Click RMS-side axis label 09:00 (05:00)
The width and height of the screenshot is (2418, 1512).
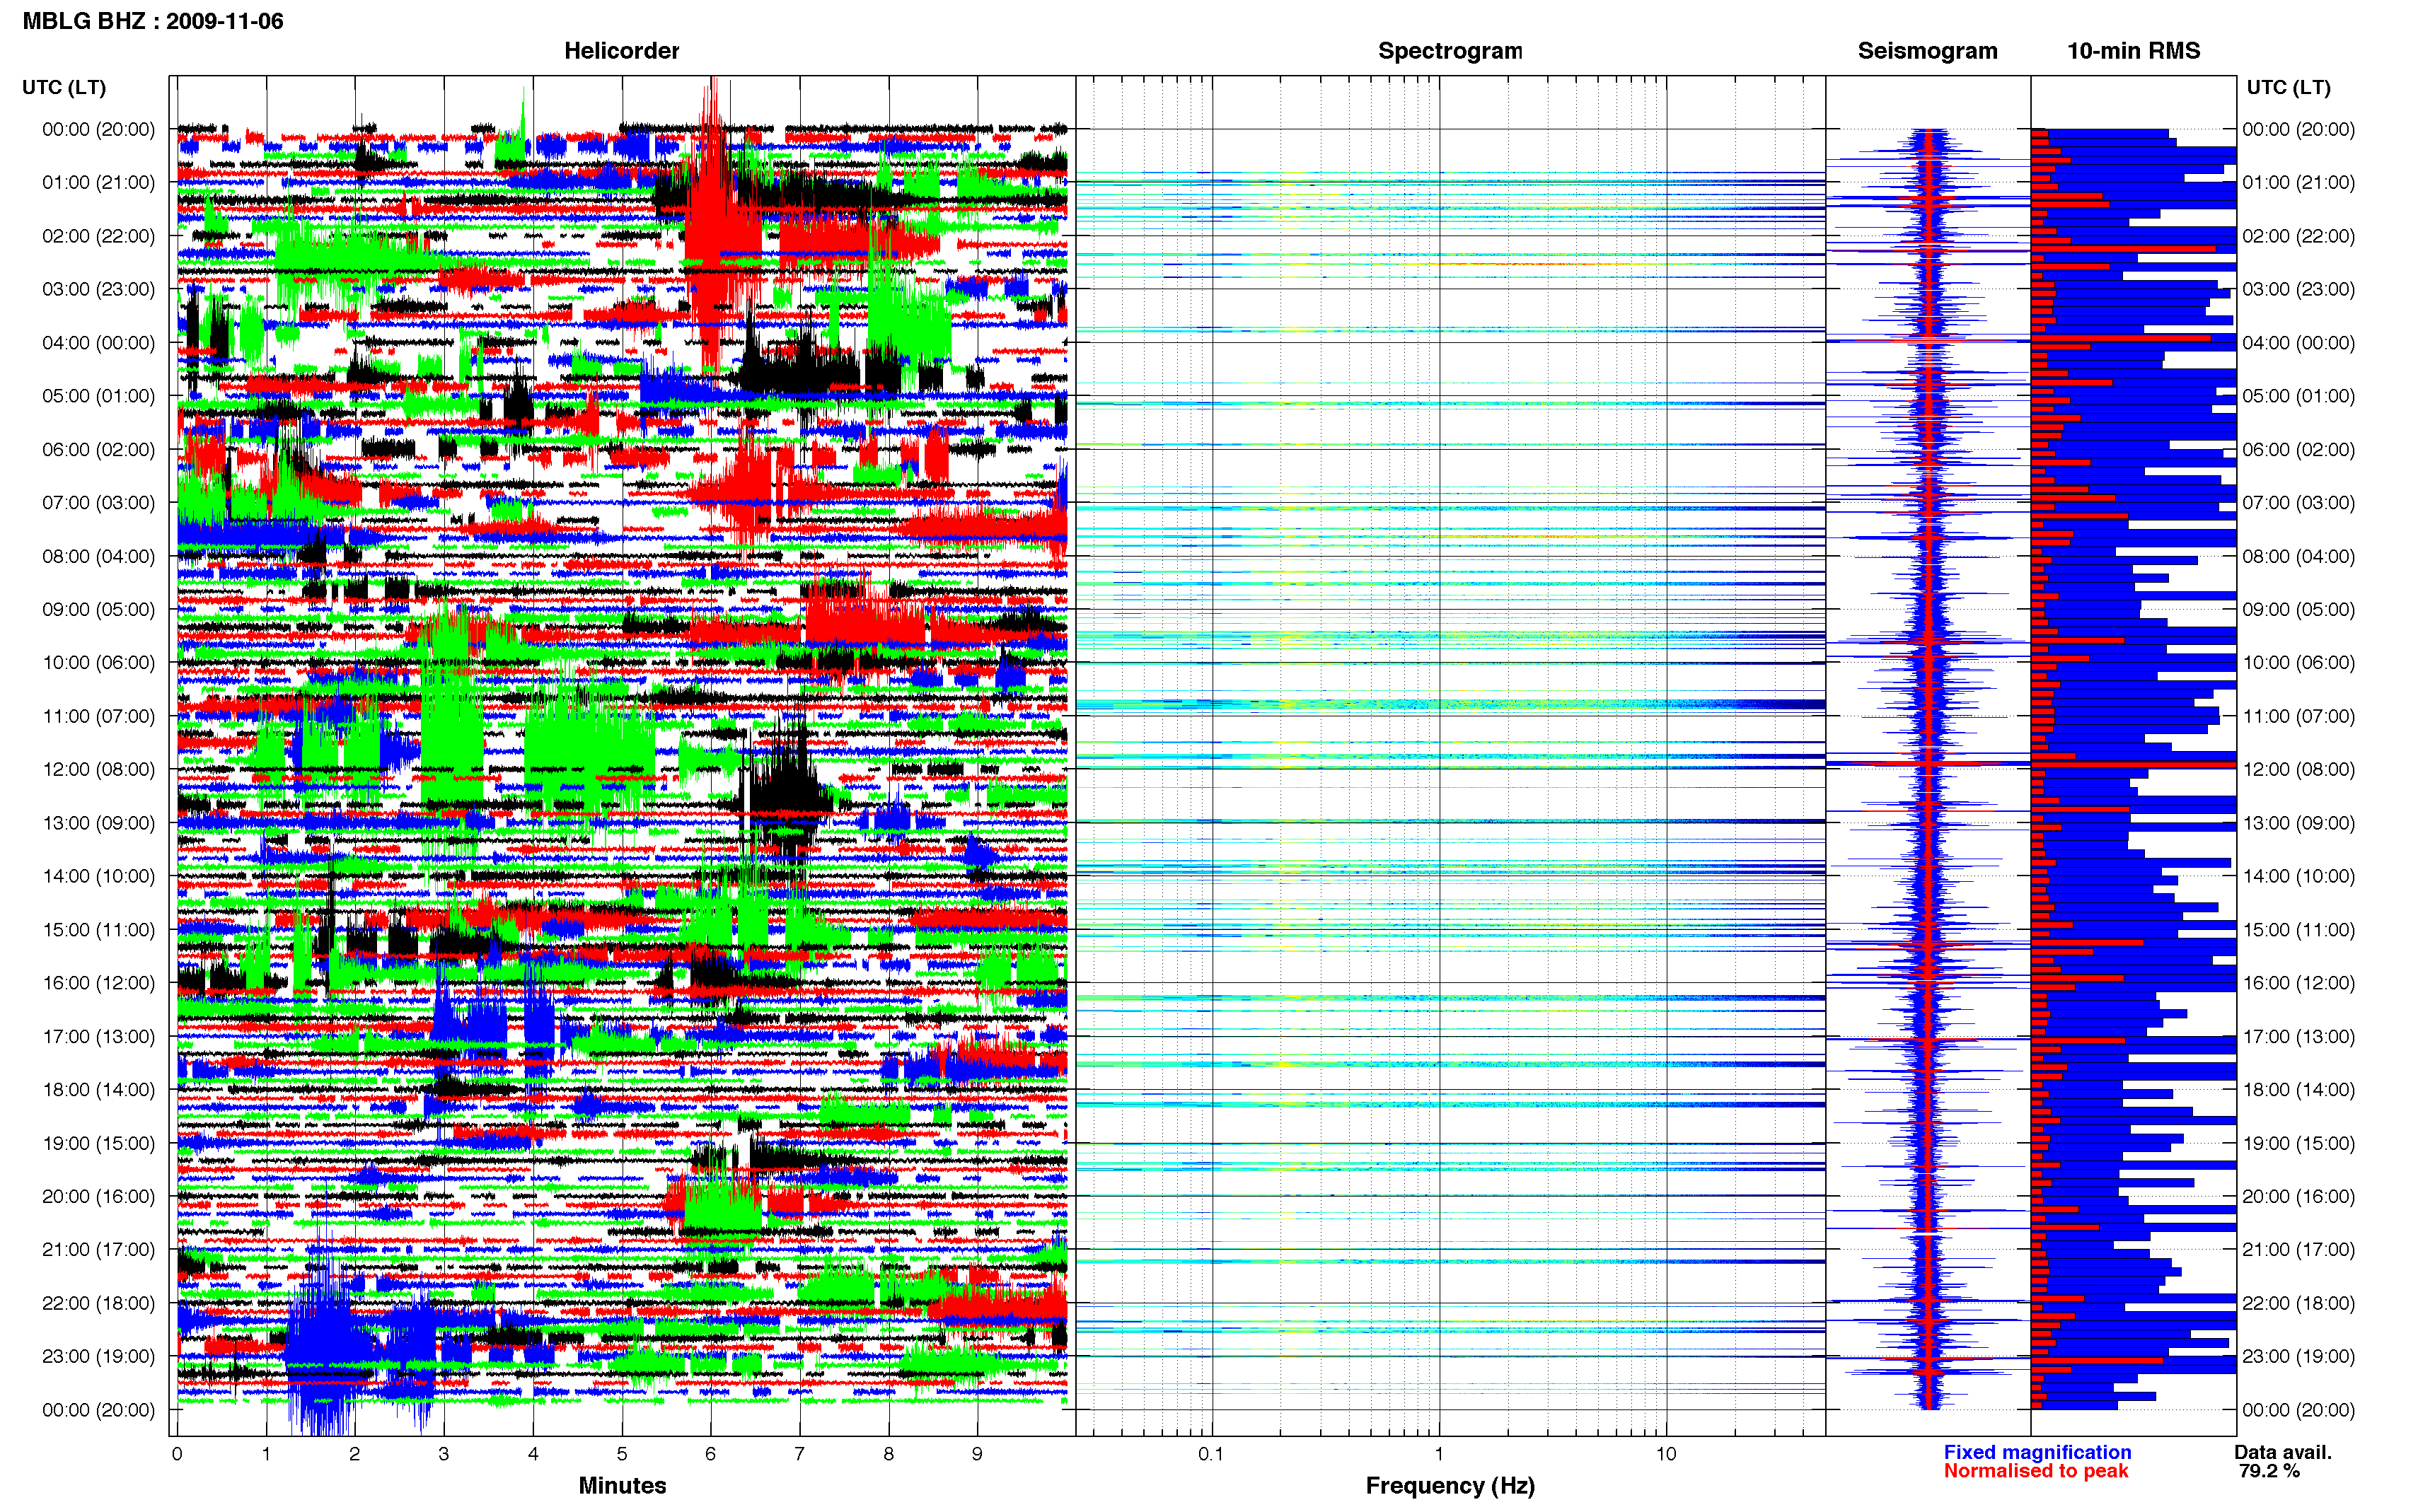(2298, 609)
